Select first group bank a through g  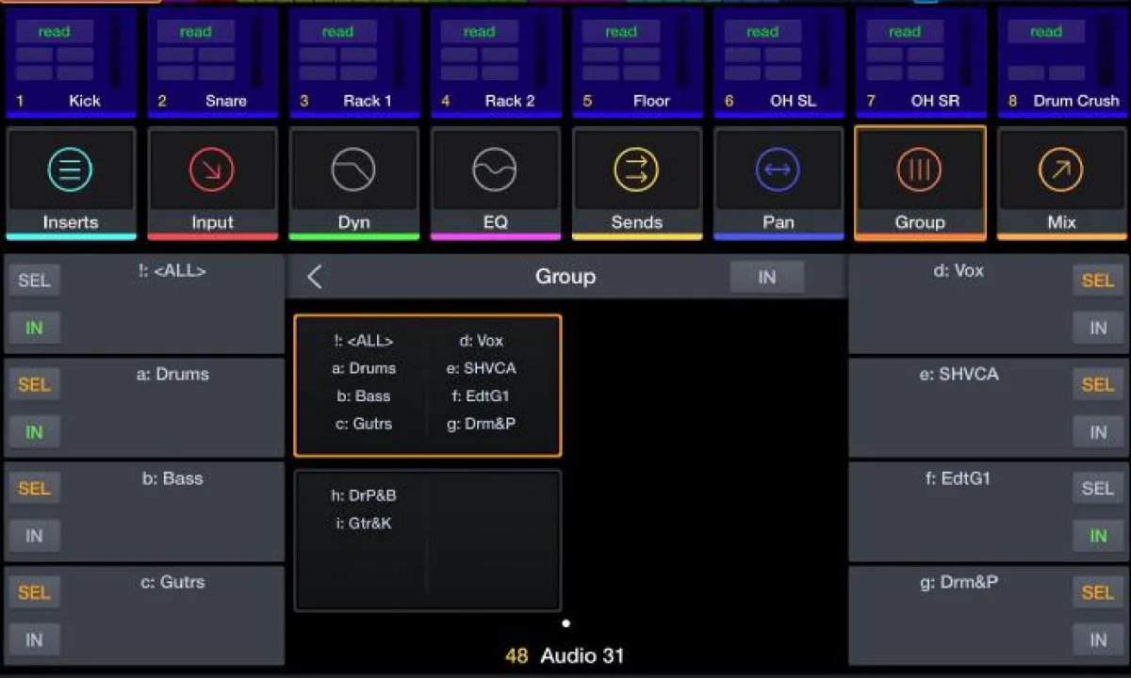pos(428,385)
